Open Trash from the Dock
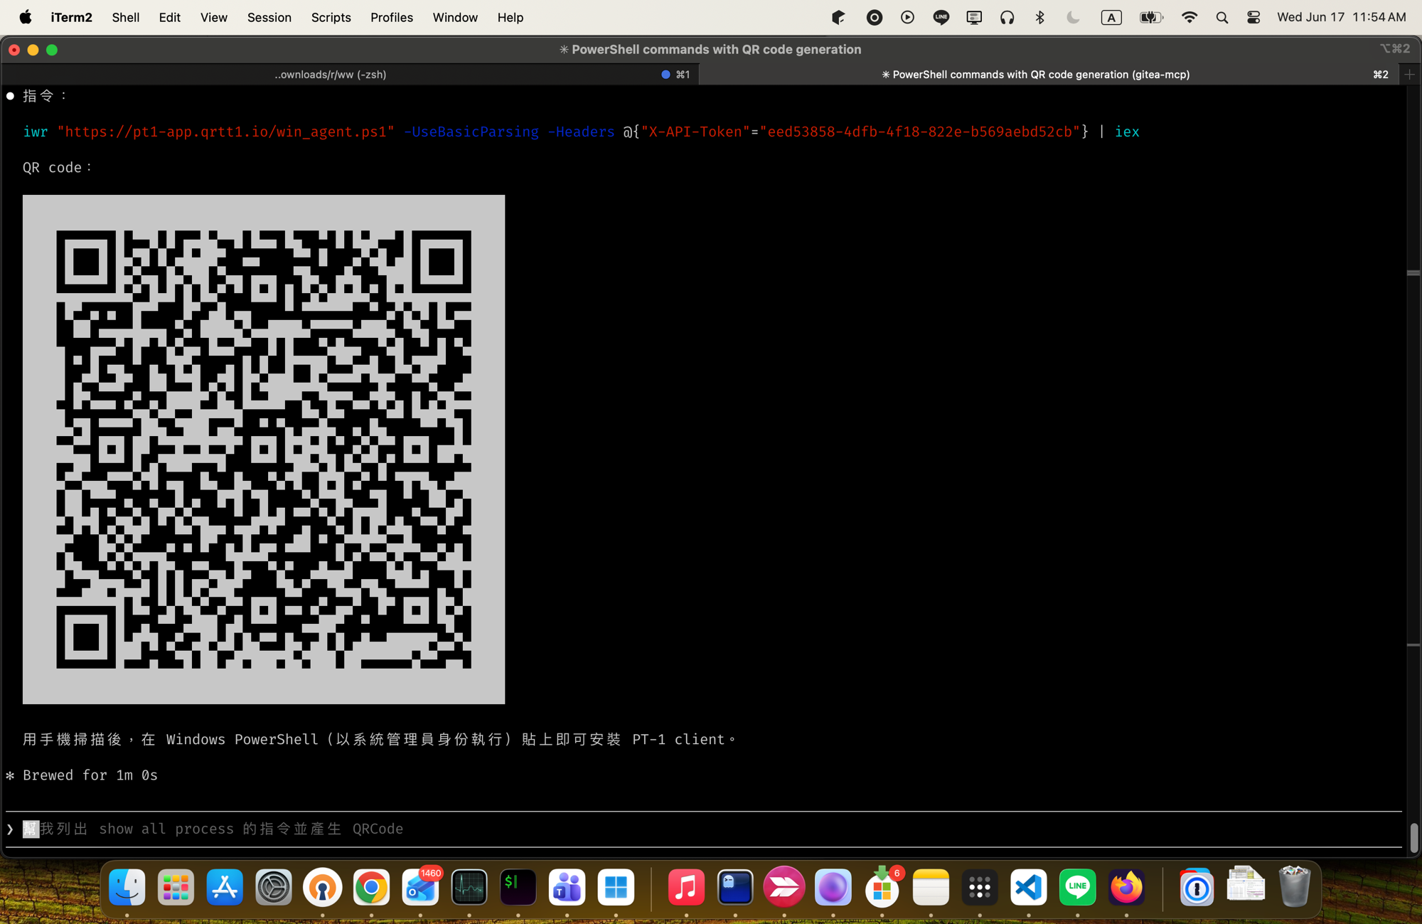This screenshot has height=924, width=1422. pos(1294,886)
